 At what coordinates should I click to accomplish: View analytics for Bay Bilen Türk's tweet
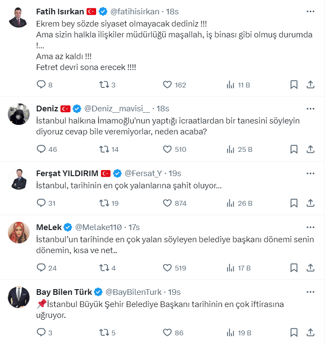(x=231, y=333)
